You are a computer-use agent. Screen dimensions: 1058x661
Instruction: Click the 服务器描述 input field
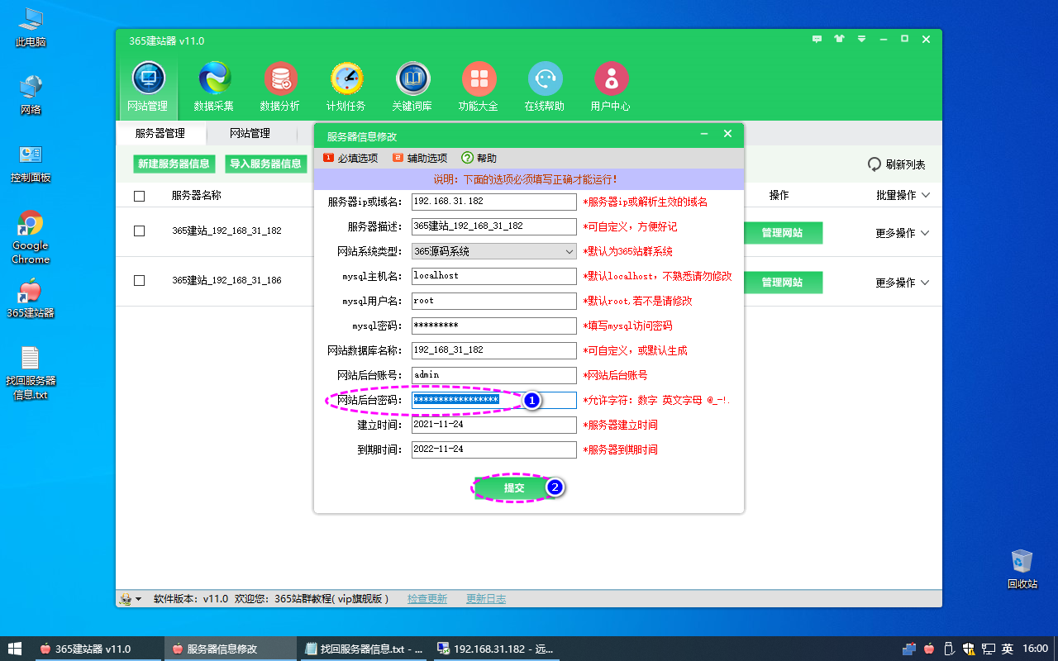[x=494, y=226]
